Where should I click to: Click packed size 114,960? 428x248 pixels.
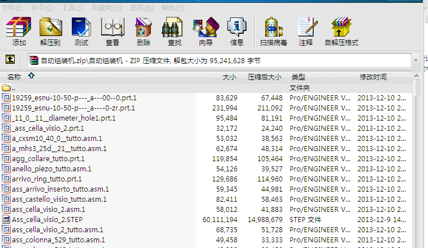click(x=270, y=179)
